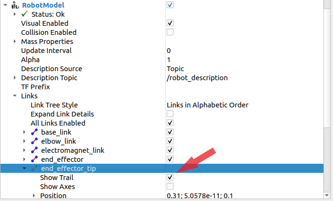Image resolution: width=333 pixels, height=201 pixels.
Task: Select the base_link label
Action: coord(56,132)
